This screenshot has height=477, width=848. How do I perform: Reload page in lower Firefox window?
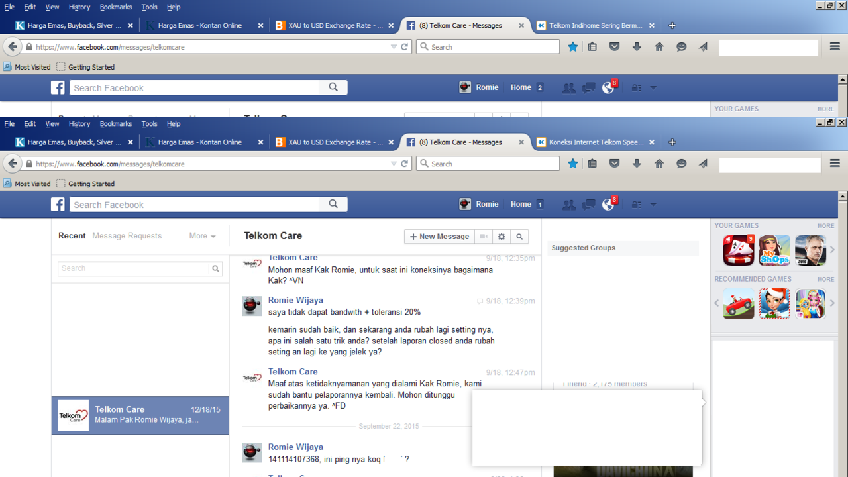(x=404, y=164)
